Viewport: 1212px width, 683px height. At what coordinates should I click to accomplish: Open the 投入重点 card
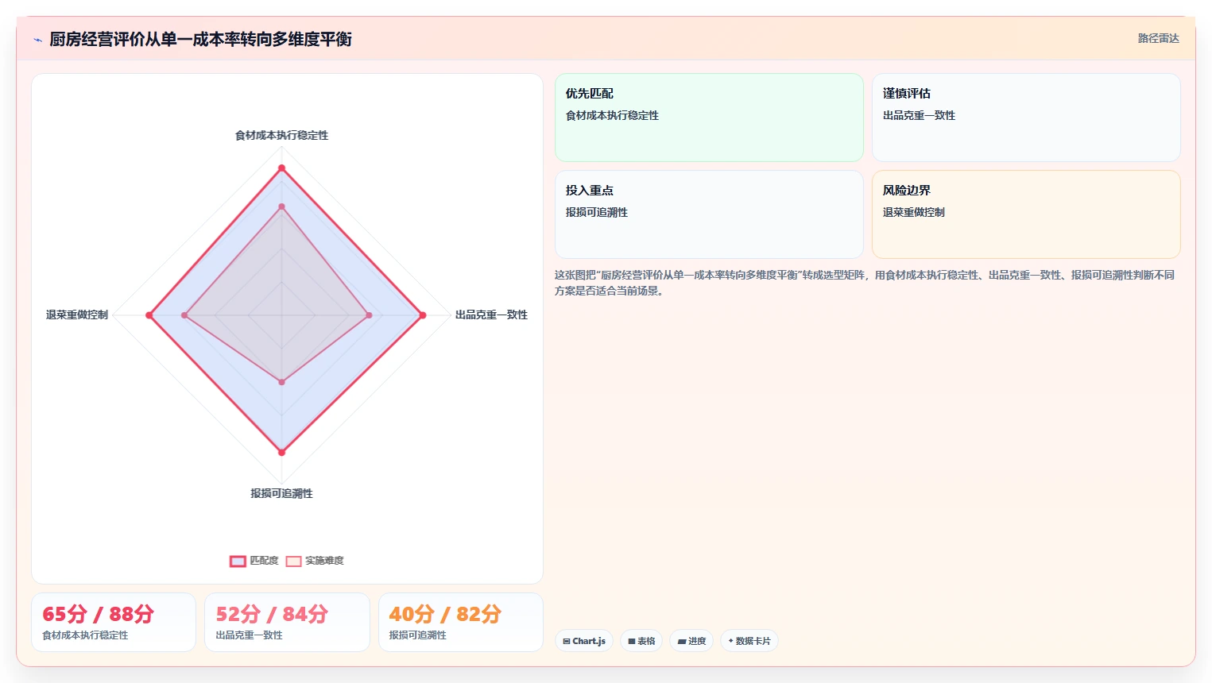point(709,214)
